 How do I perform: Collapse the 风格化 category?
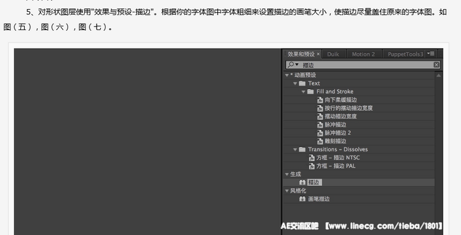[x=287, y=191]
